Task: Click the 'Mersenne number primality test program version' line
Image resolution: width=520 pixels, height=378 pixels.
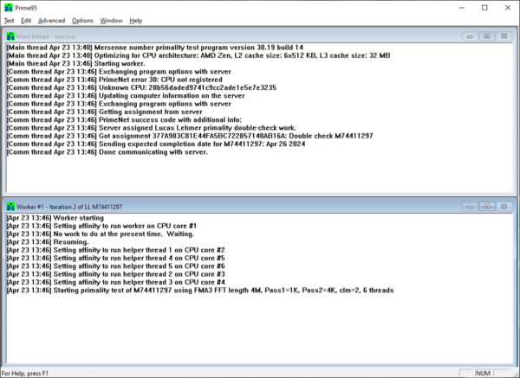Action: [x=155, y=48]
